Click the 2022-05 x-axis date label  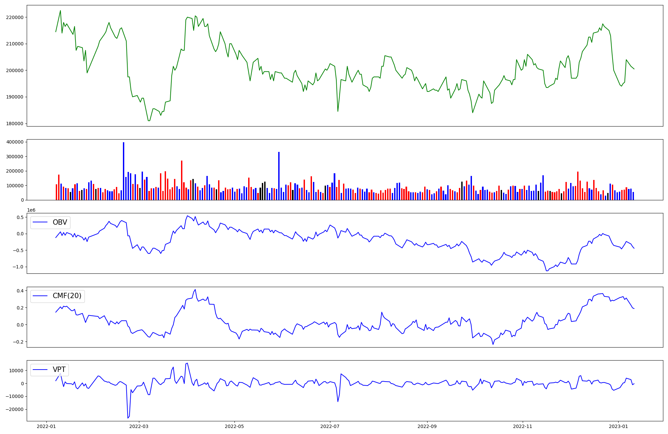coord(234,426)
